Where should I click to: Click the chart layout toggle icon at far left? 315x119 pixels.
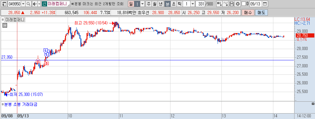4,4
